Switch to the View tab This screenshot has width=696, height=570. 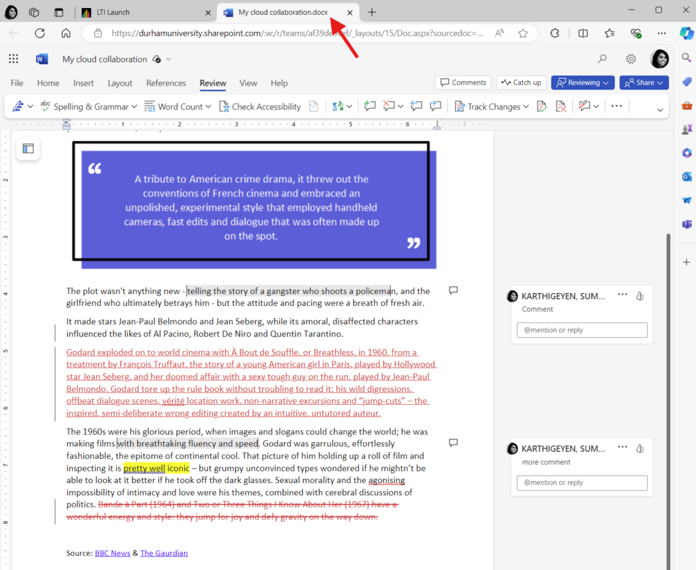coord(248,83)
